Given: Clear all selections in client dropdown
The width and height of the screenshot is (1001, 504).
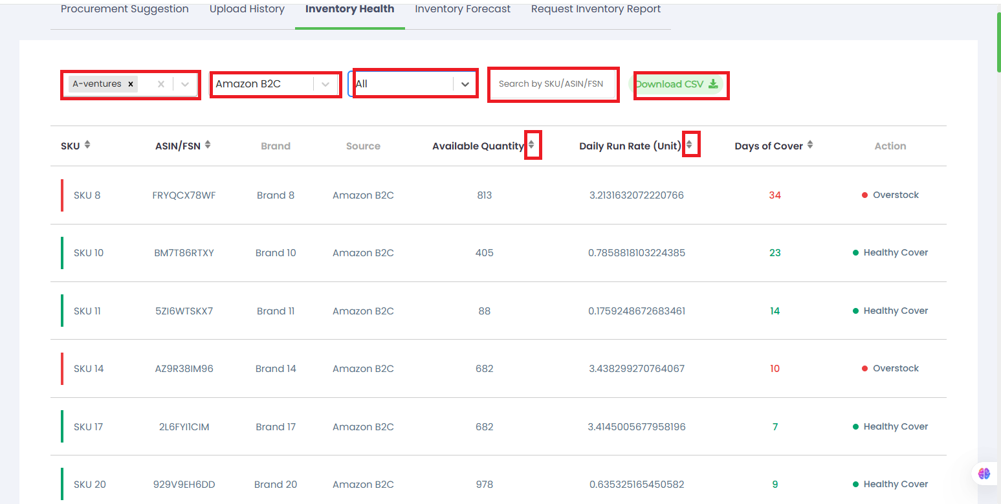Looking at the screenshot, I should click(161, 84).
